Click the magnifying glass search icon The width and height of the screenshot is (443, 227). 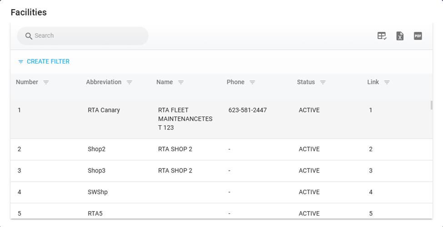tap(29, 36)
